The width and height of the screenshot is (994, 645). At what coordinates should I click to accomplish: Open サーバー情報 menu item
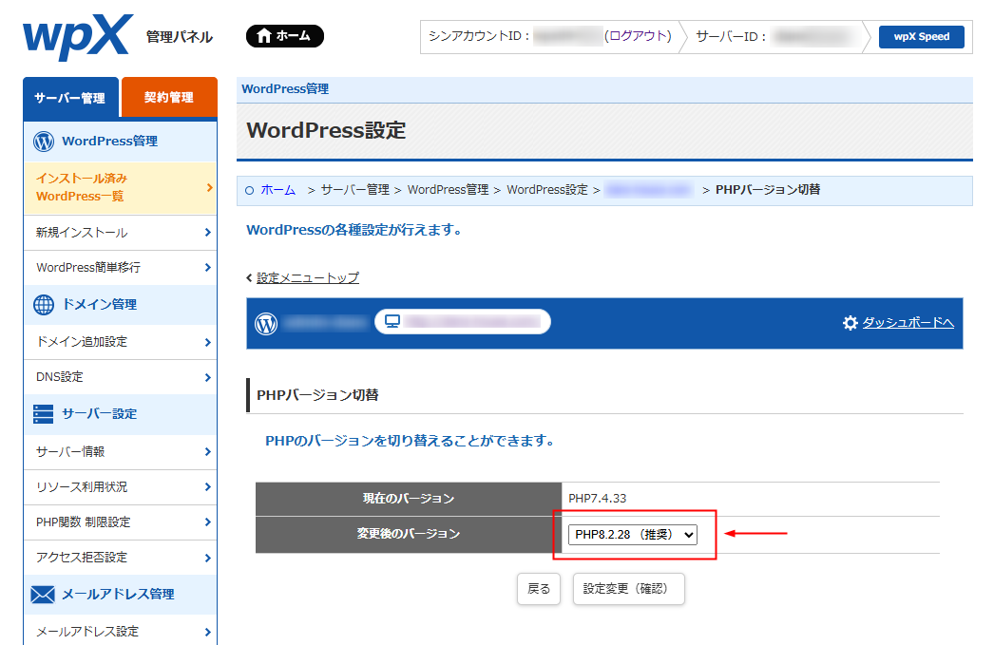[120, 452]
